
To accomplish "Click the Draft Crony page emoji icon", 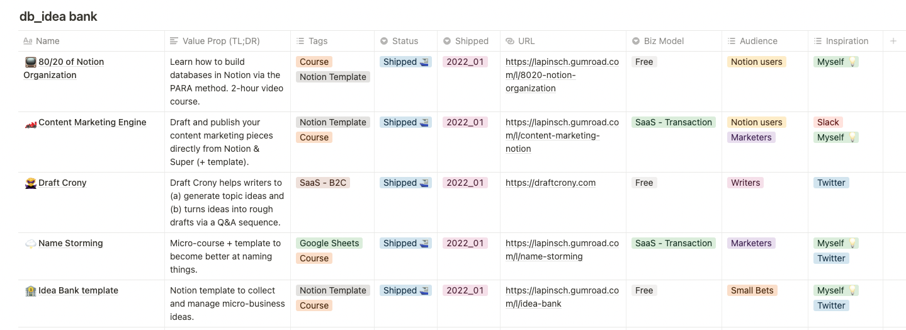I will 30,183.
